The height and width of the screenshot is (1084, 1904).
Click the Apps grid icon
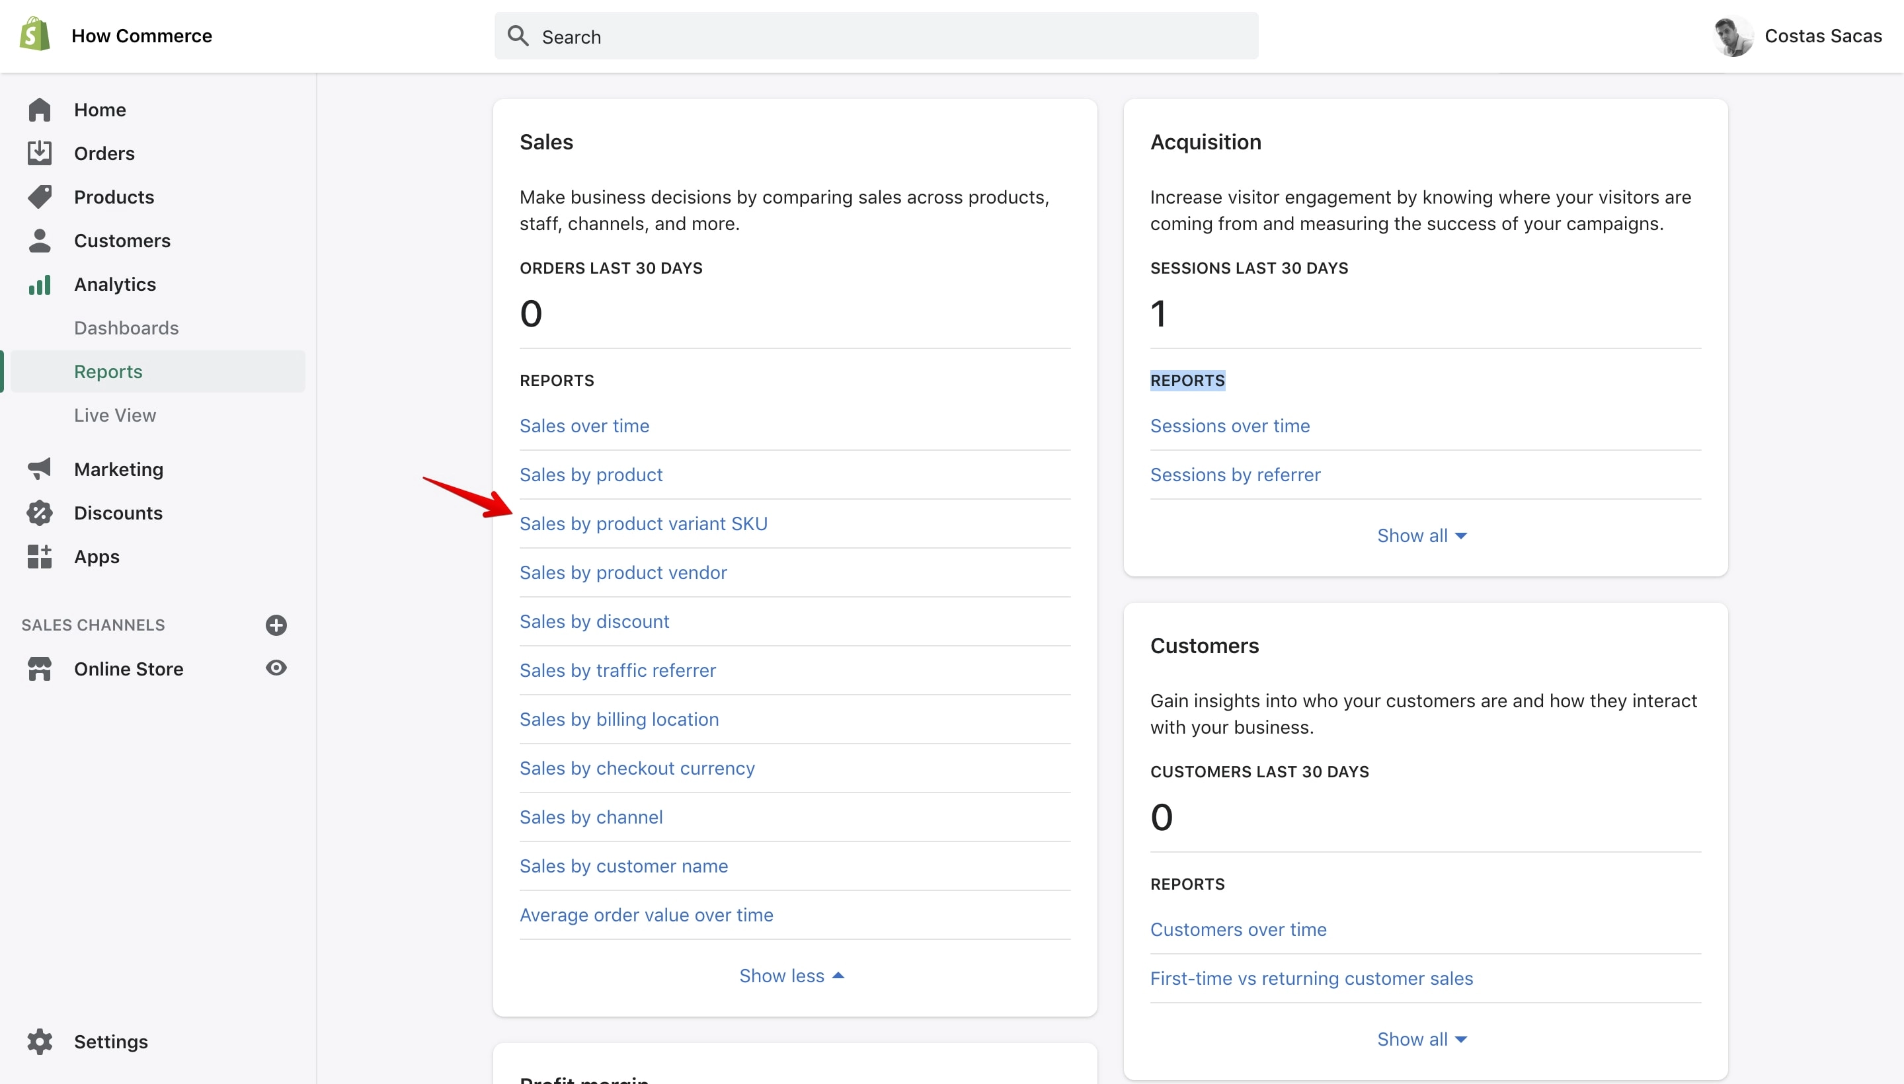pos(40,556)
